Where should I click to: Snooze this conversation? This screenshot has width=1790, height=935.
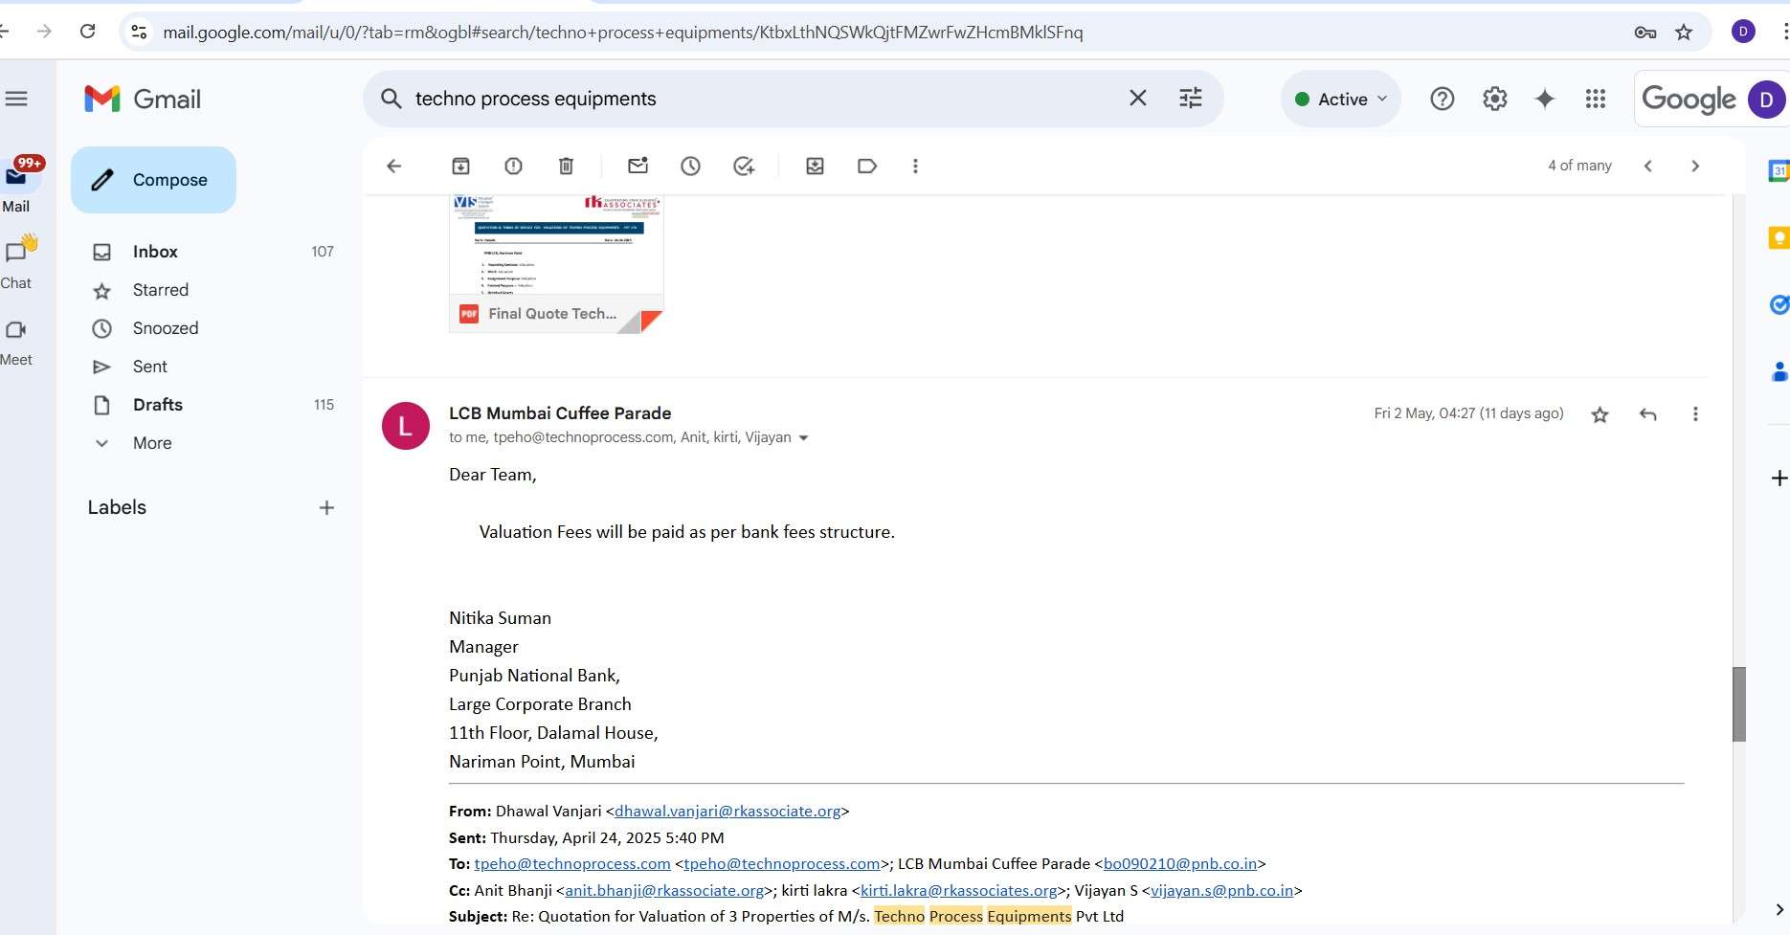pyautogui.click(x=690, y=166)
